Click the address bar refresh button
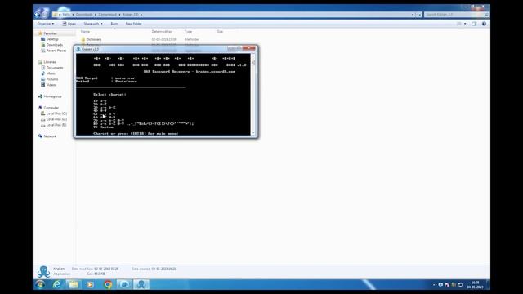 coord(419,15)
